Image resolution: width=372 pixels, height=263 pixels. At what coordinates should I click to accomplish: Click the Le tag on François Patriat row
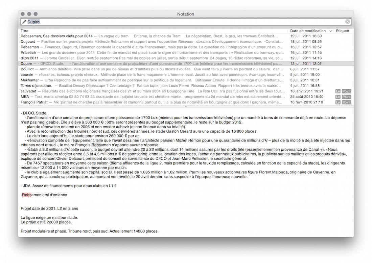(338, 102)
